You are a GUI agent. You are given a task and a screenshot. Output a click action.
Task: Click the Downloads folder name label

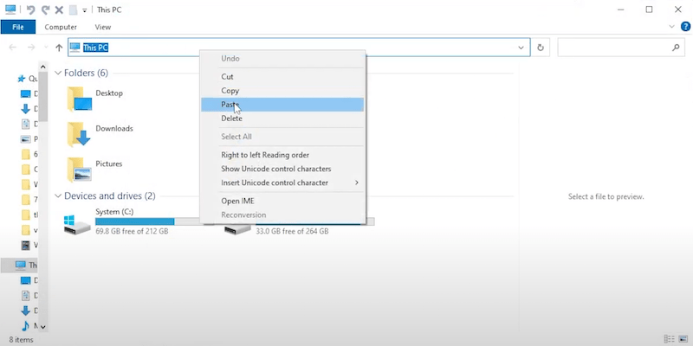coord(114,128)
